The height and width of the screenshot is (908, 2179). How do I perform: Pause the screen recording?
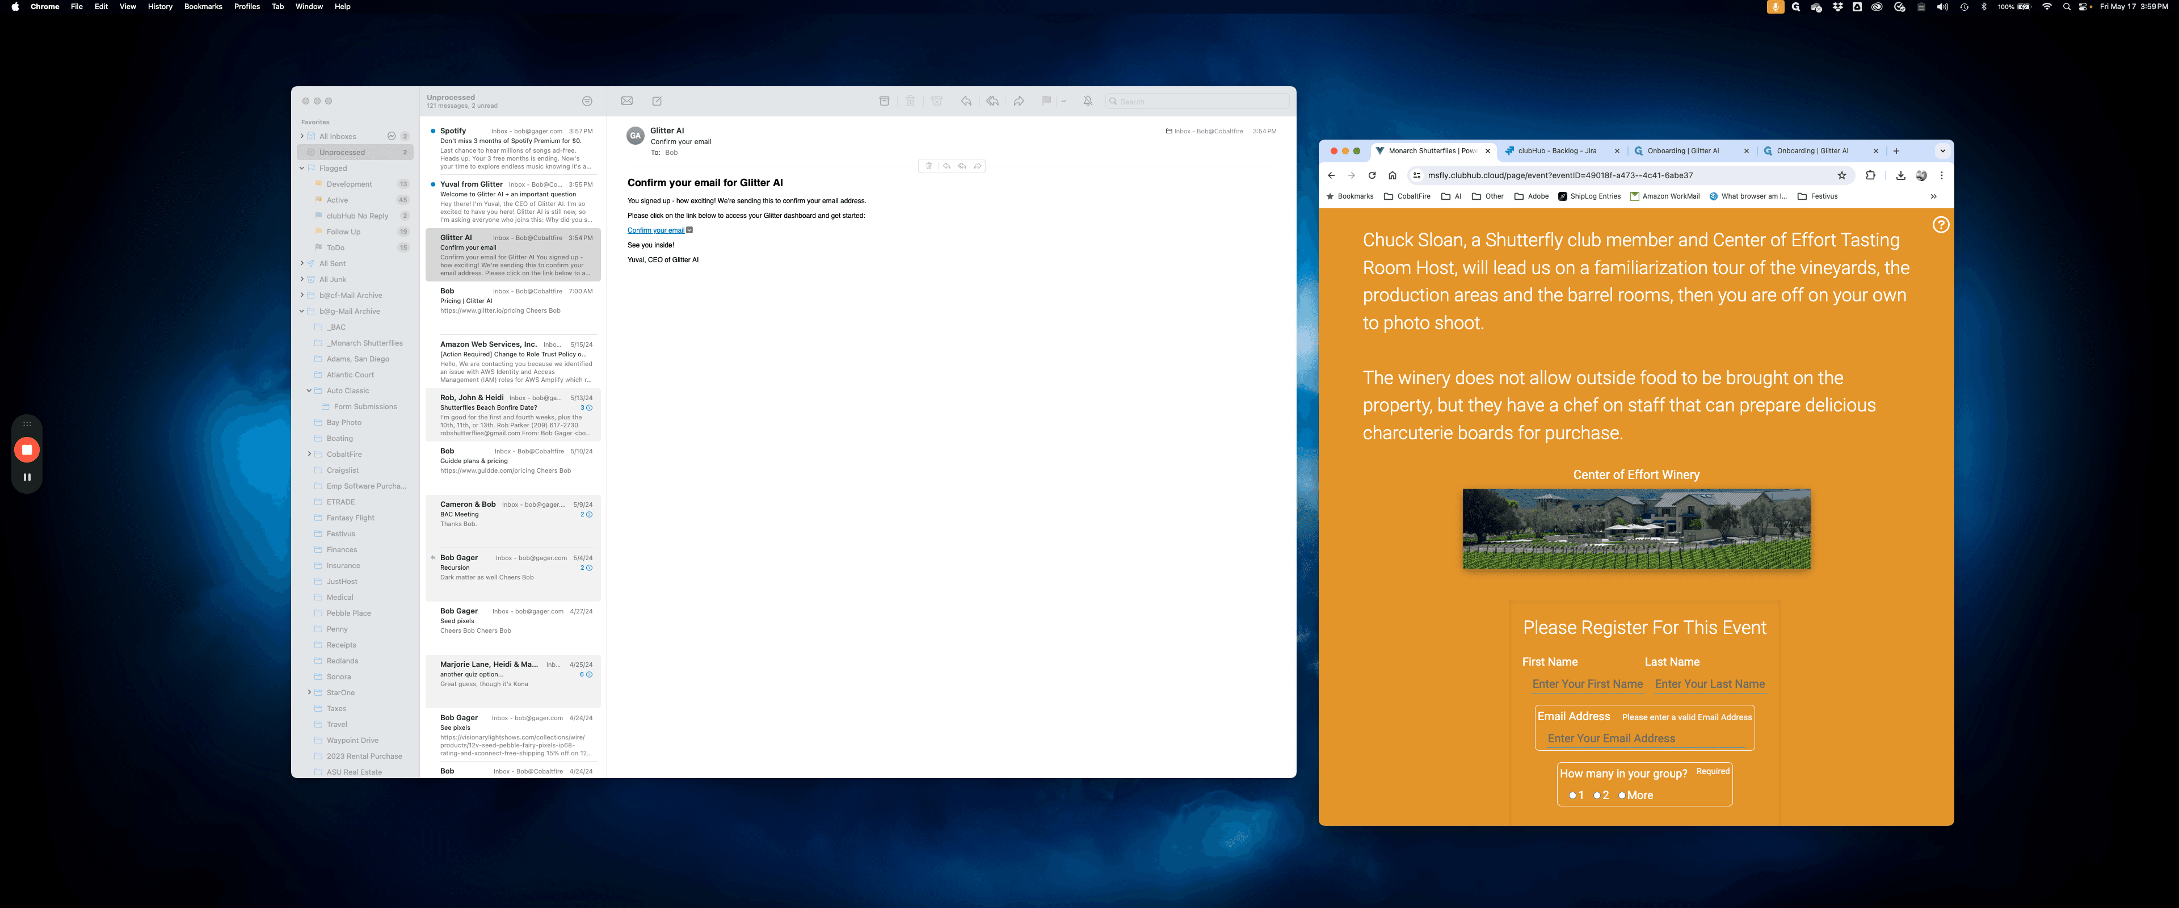(x=27, y=477)
